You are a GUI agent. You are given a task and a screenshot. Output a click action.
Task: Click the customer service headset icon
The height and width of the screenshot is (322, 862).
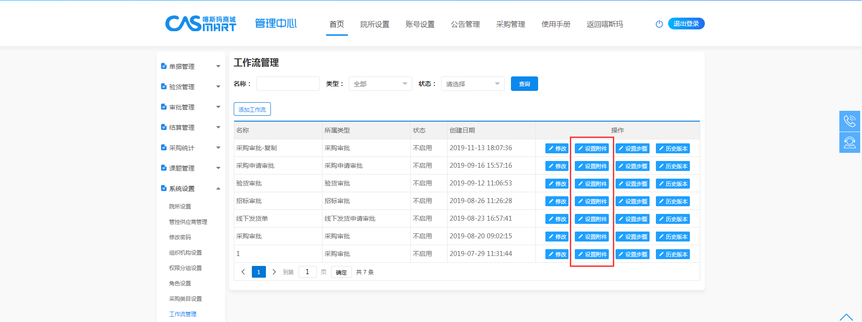click(849, 142)
